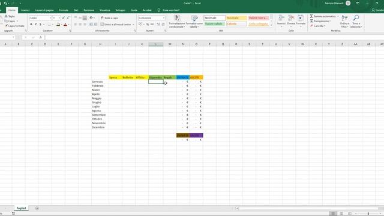Open Ordina e filtra
Image resolution: width=384 pixels, height=216 pixels.
point(344,21)
